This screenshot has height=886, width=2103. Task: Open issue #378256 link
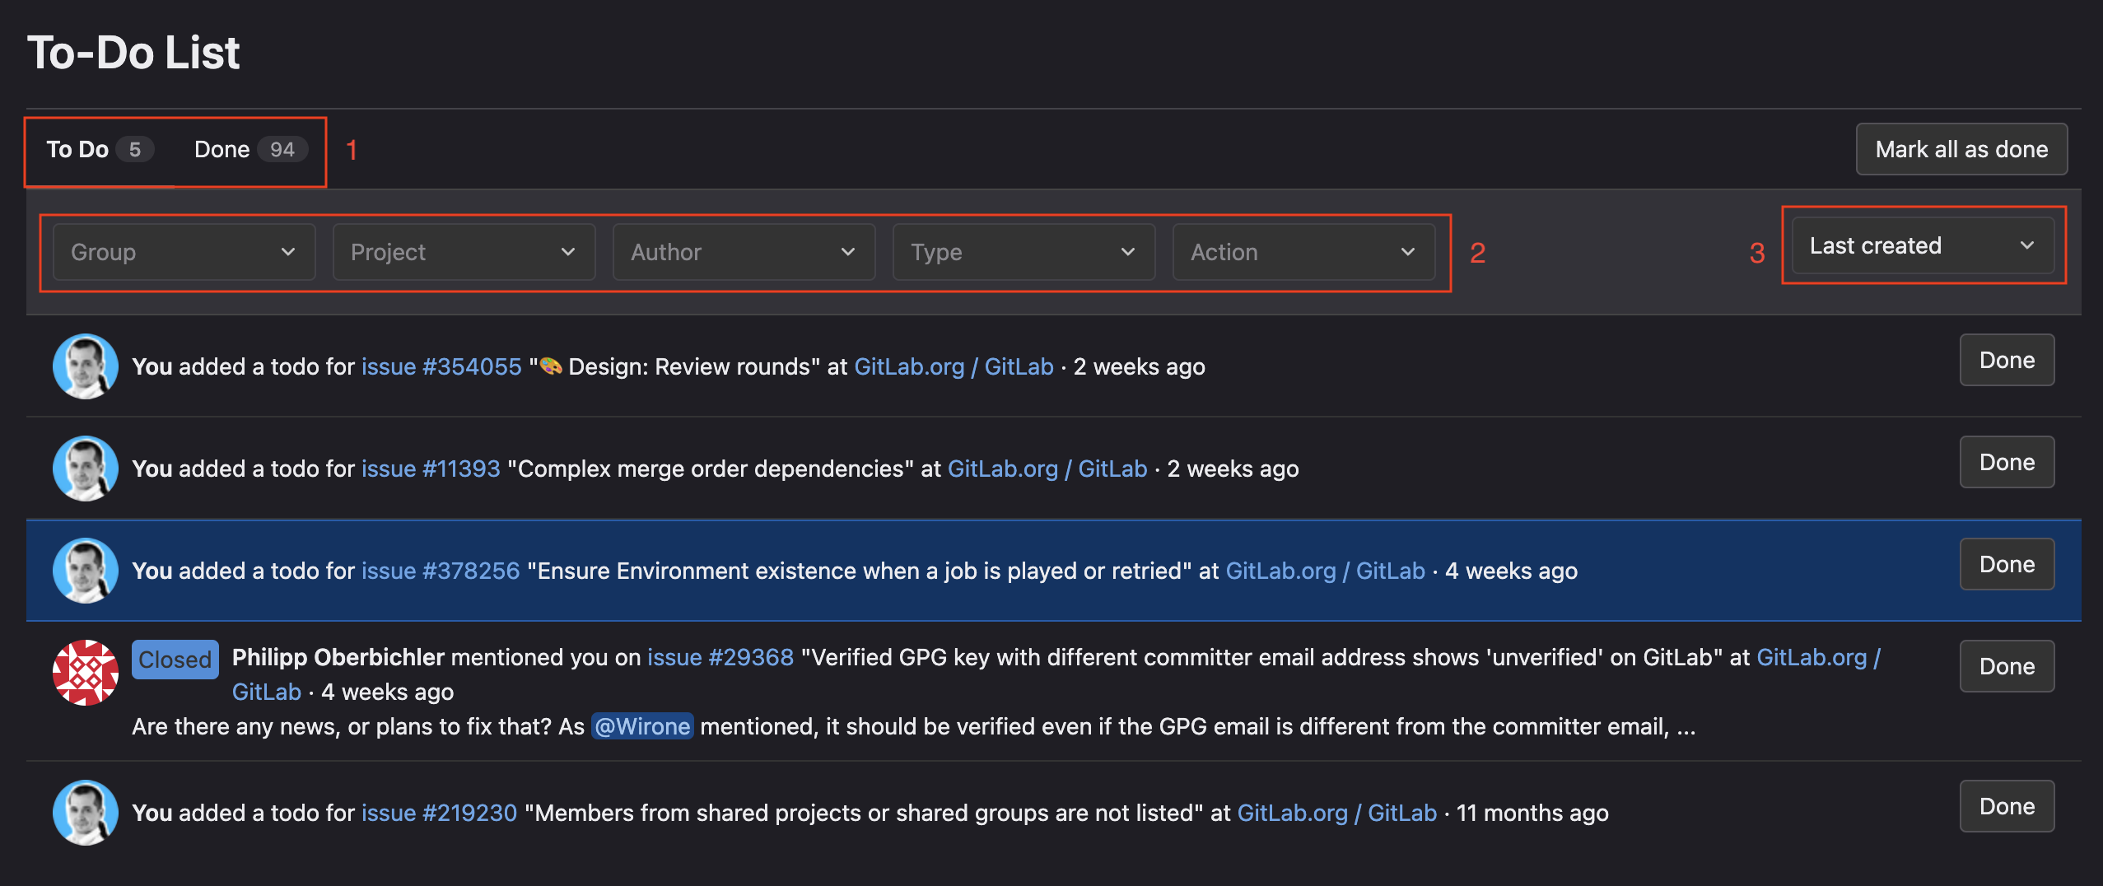(441, 571)
